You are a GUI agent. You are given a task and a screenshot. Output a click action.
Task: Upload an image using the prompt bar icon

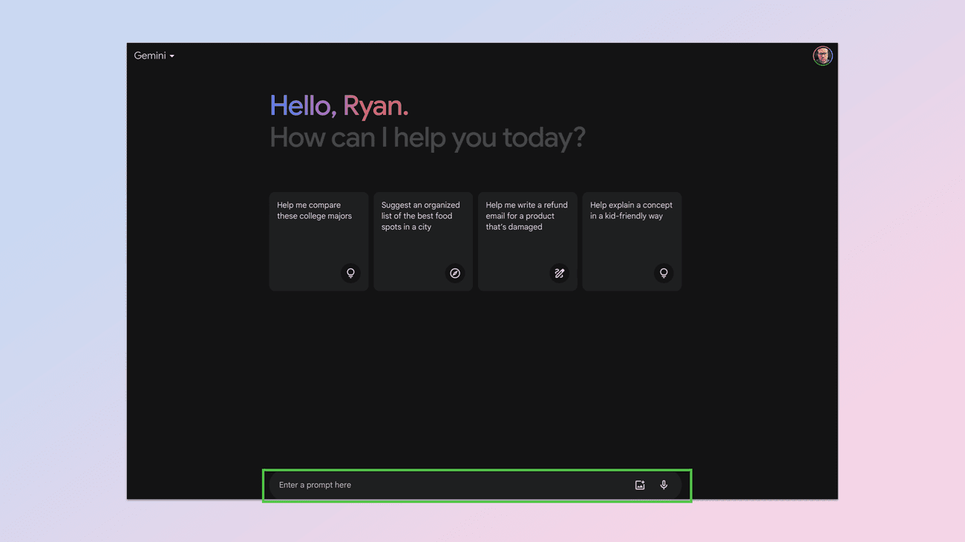[x=640, y=485]
